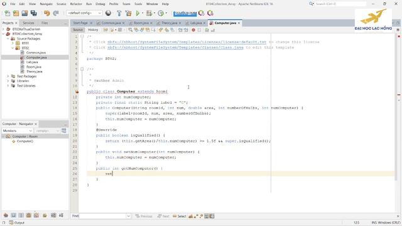
Task: Expand the Test Packages node
Action: (8, 77)
